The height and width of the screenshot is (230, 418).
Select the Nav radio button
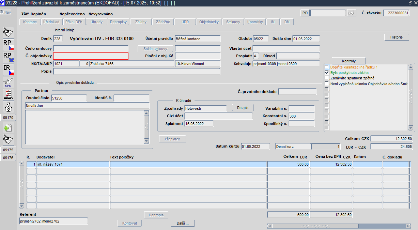2,12
